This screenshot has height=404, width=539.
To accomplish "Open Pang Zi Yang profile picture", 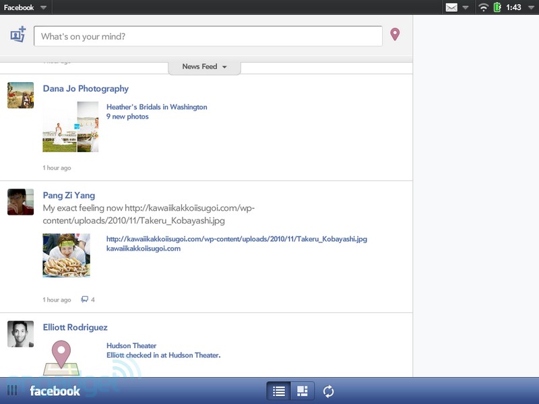I will point(21,202).
